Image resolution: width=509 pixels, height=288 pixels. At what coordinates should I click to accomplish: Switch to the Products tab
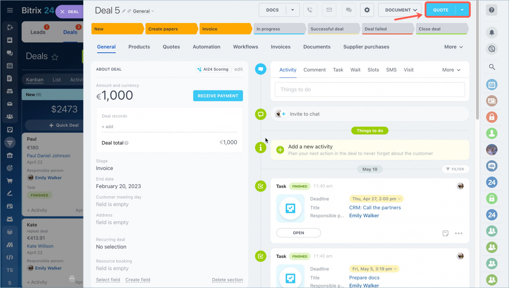[139, 47]
